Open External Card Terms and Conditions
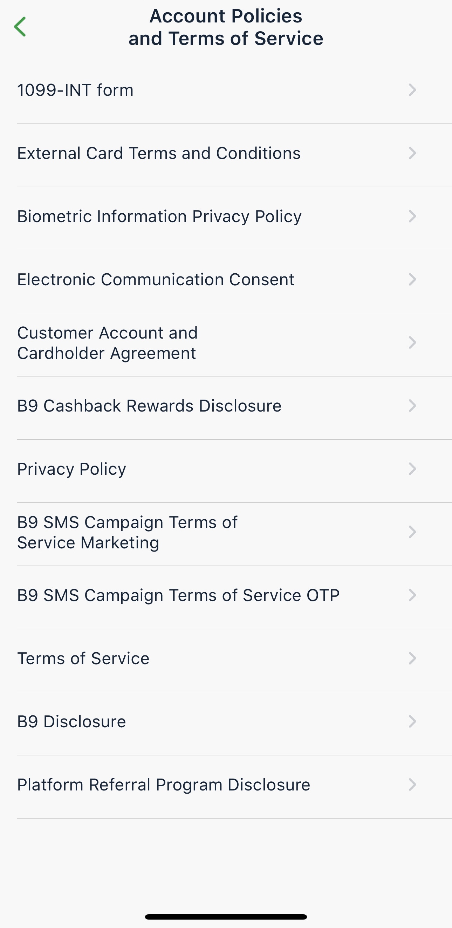452x928 pixels. [x=159, y=153]
